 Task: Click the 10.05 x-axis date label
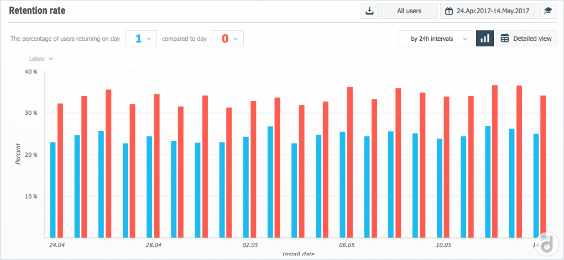pos(443,245)
